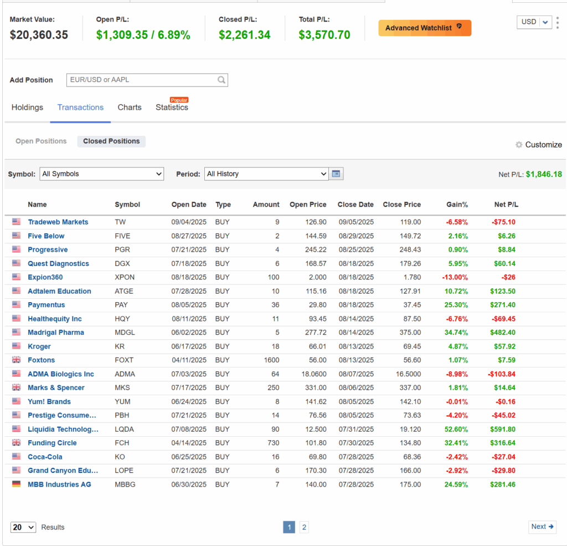The image size is (567, 546).
Task: Open the Paymentus link
Action: click(47, 305)
